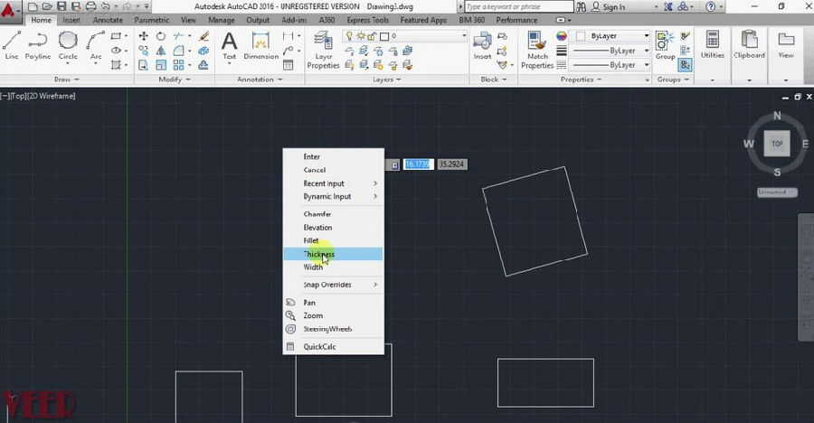Expand the Properties panel

coord(581,80)
